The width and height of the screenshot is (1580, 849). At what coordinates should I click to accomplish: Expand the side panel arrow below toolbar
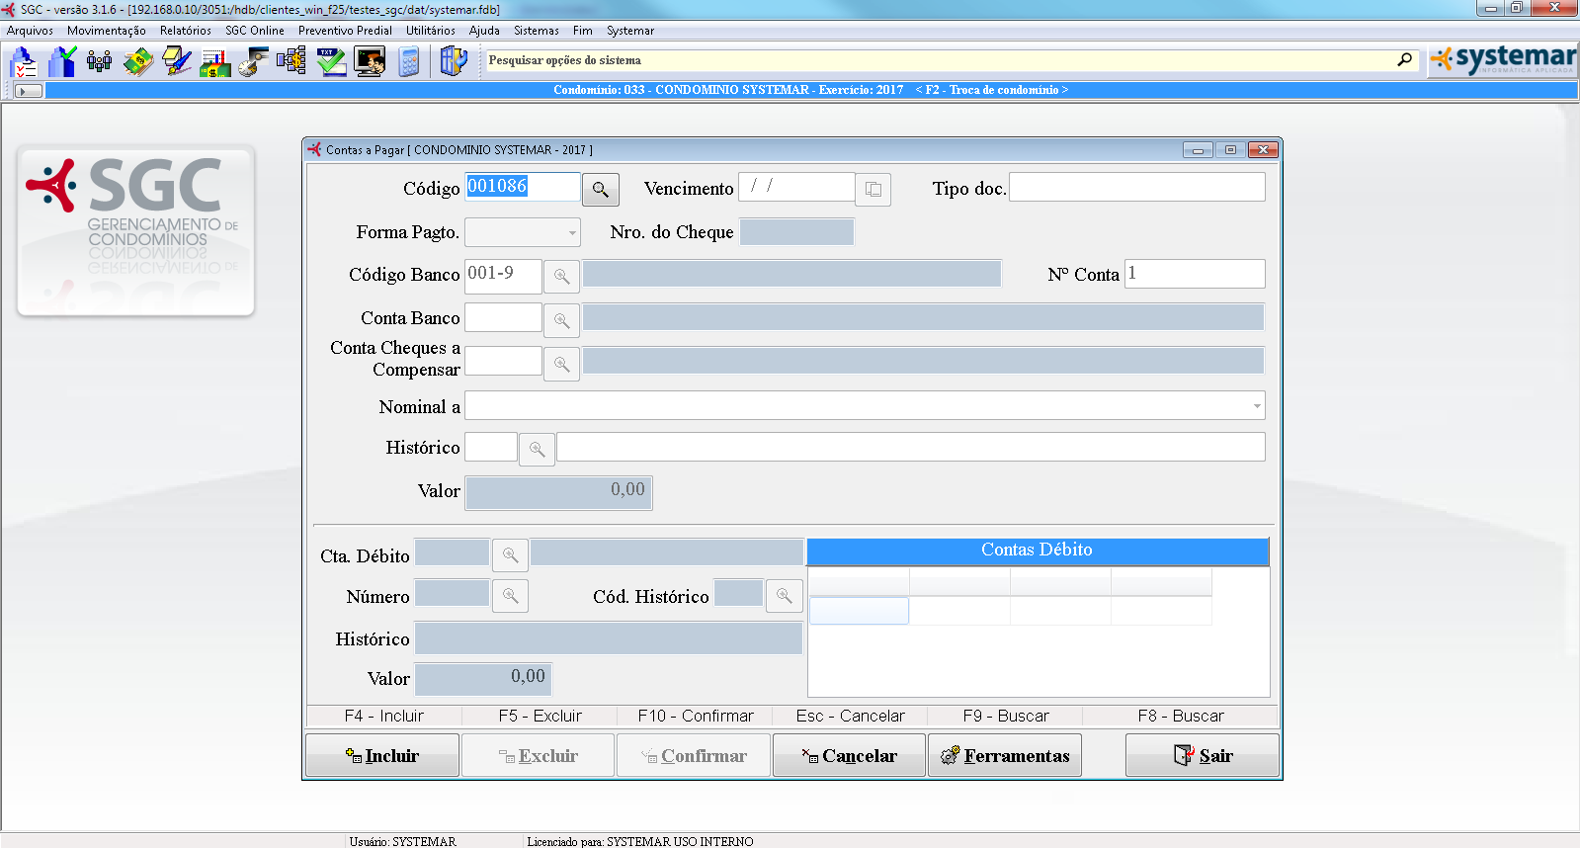click(29, 91)
